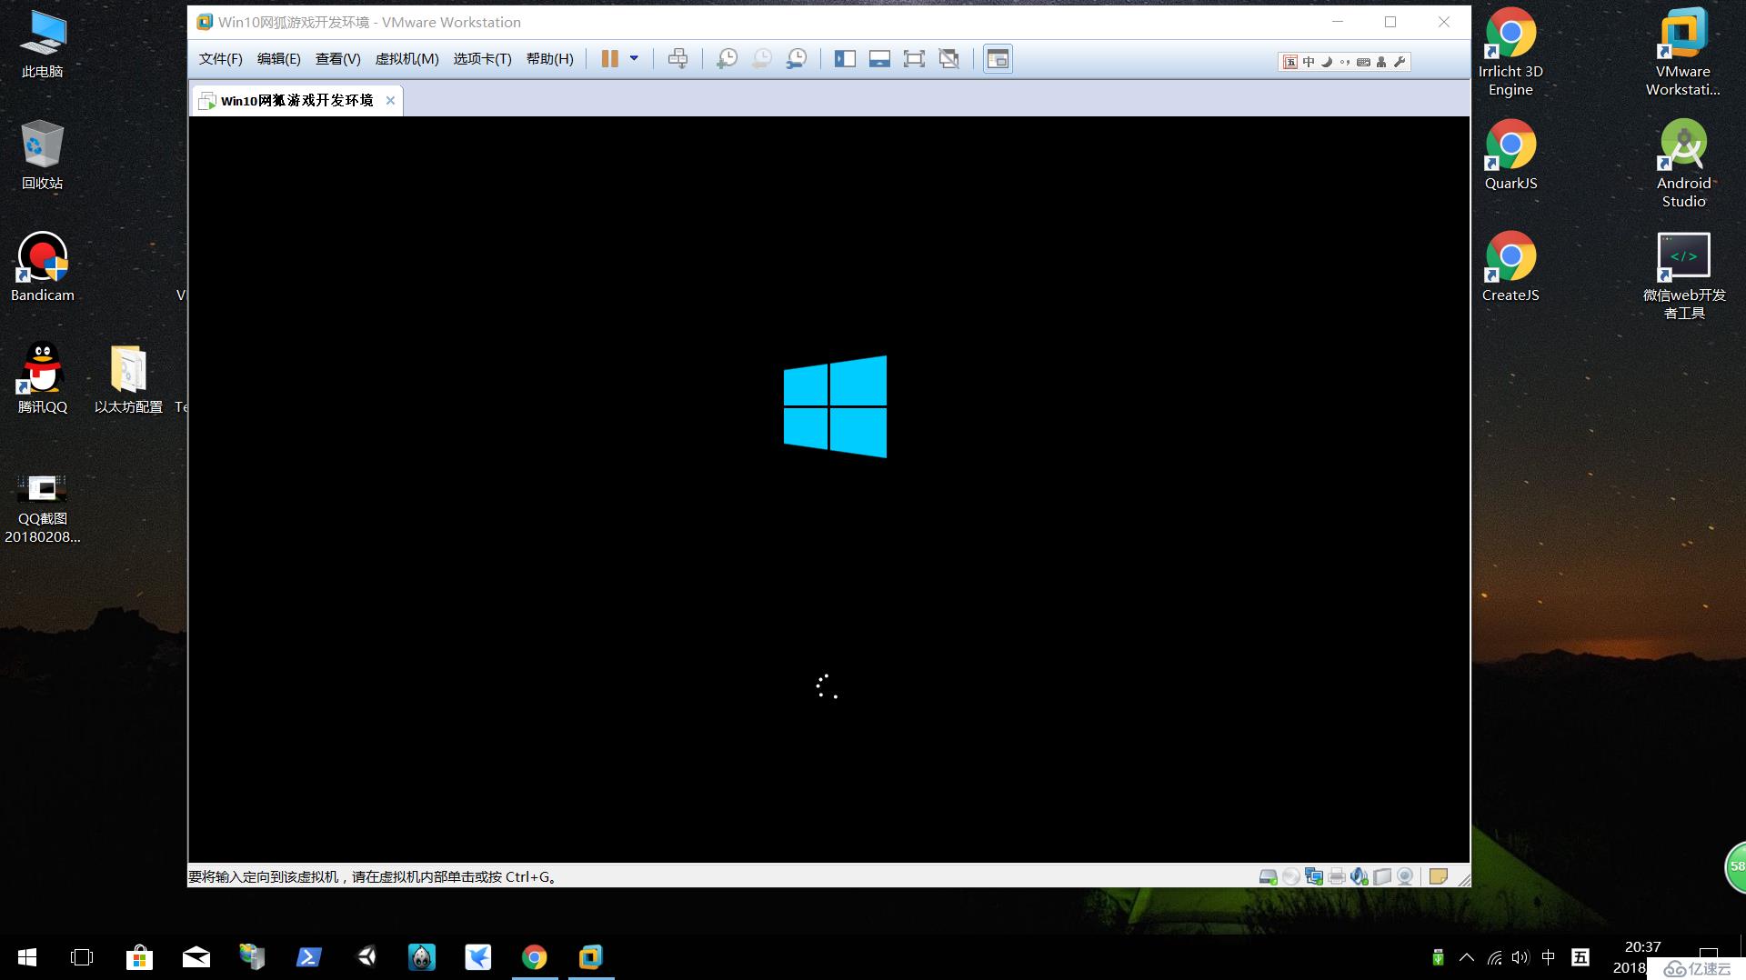The image size is (1746, 980).
Task: Open the 帮助(H) menu
Action: tap(549, 59)
